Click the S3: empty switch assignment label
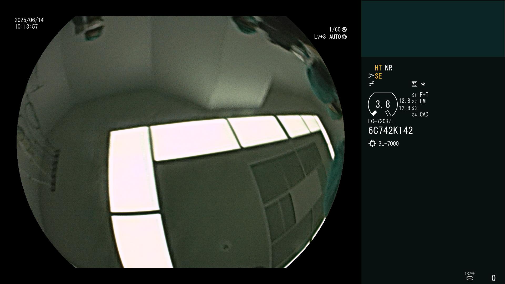 coord(415,108)
